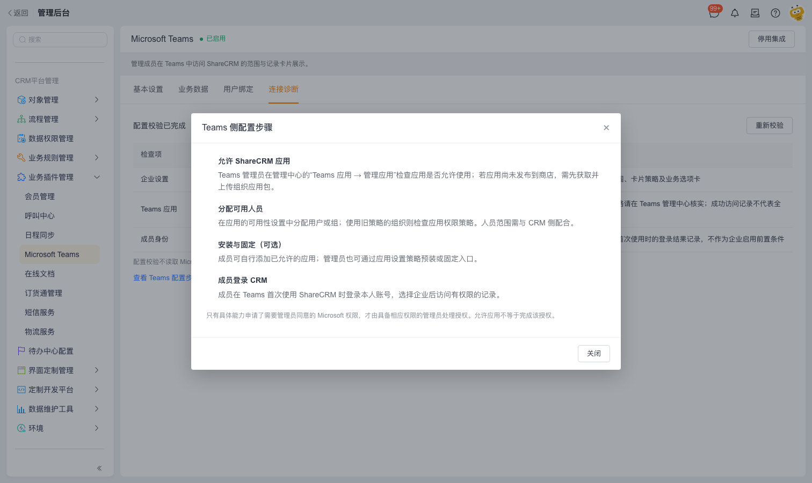Click the 分配可用人员 heading

241,209
